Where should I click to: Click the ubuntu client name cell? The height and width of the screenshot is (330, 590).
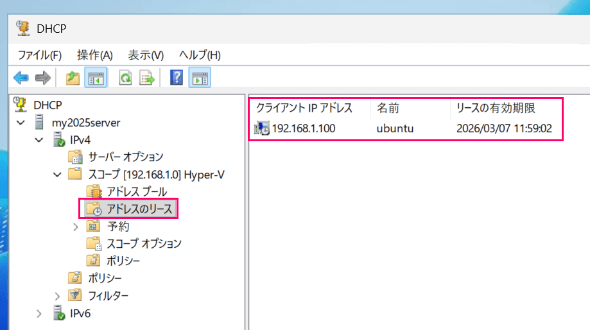point(395,128)
